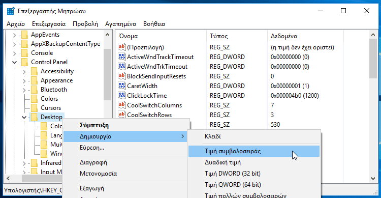Click the DWORD icon beside CaretWidth
381x198 pixels.
(122, 86)
